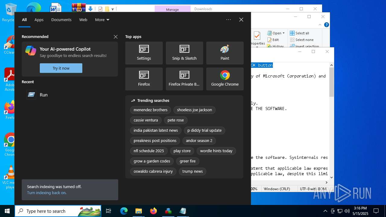This screenshot has height=217, width=386.
Task: Search shoeless joe jackson trending
Action: click(195, 110)
